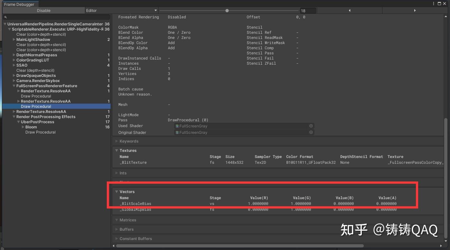Collapse FullScreenPassRendererFeature tree node
Image resolution: width=450 pixels, height=250 pixels.
coord(14,86)
